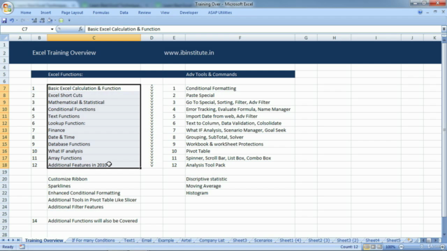Switch to the Company List sheet tab

pyautogui.click(x=212, y=240)
